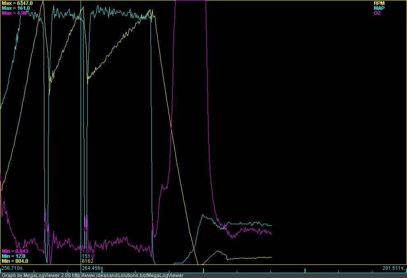
Task: Click the magenta 'Min = 0.843' value
Action: 15,251
